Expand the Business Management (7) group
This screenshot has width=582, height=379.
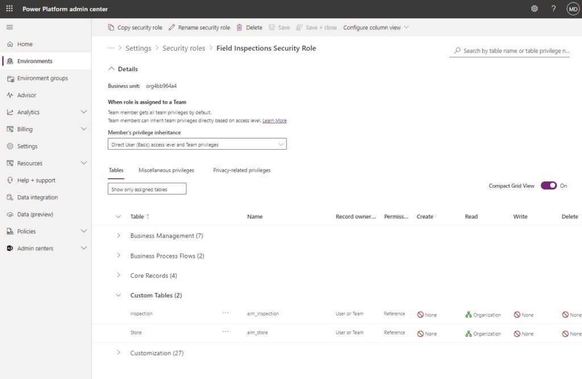tap(118, 236)
